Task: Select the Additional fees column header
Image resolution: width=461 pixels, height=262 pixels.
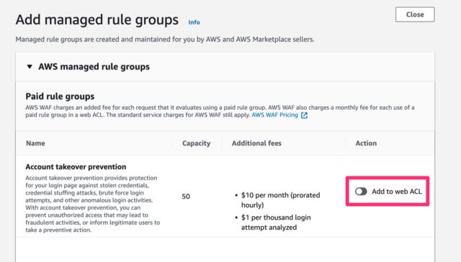Action: [256, 143]
